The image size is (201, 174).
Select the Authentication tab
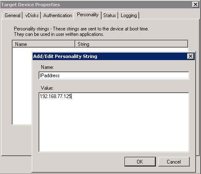coord(58,15)
